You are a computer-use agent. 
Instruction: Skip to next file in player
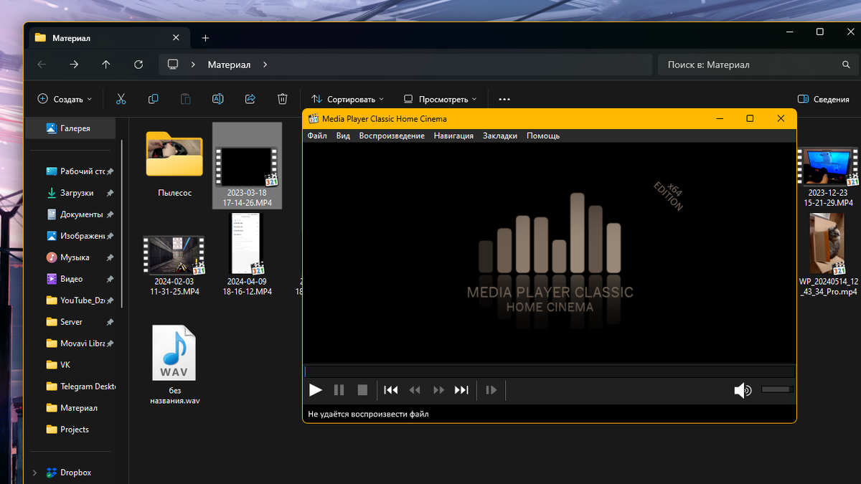(461, 390)
